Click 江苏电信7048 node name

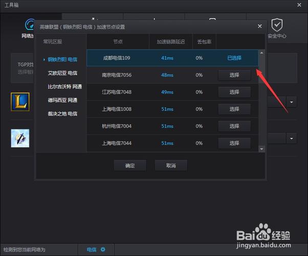117,92
